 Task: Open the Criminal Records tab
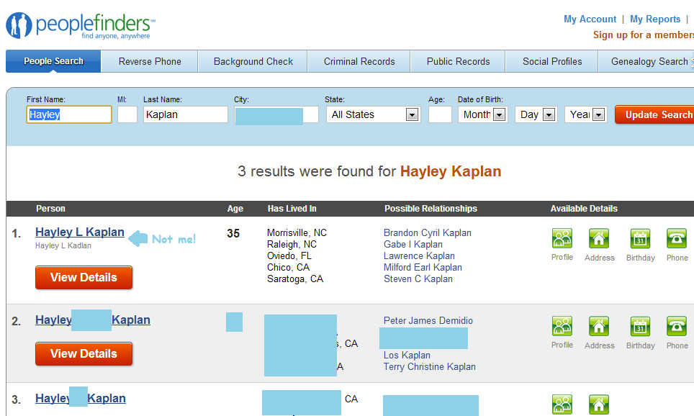tap(359, 61)
